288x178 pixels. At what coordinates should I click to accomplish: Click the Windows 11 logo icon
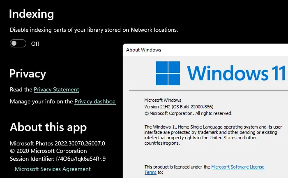click(168, 73)
